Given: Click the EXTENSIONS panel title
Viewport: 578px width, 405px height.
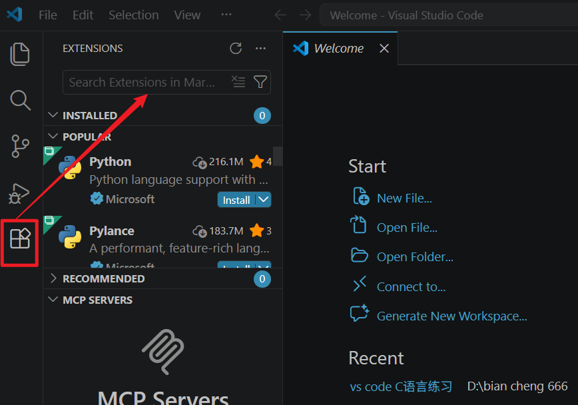Looking at the screenshot, I should click(93, 49).
